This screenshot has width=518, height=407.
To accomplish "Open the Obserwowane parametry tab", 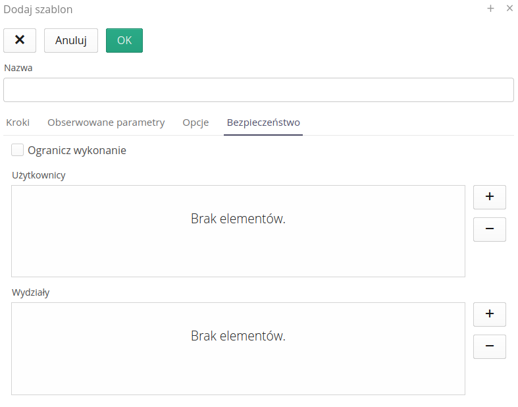I will (106, 122).
